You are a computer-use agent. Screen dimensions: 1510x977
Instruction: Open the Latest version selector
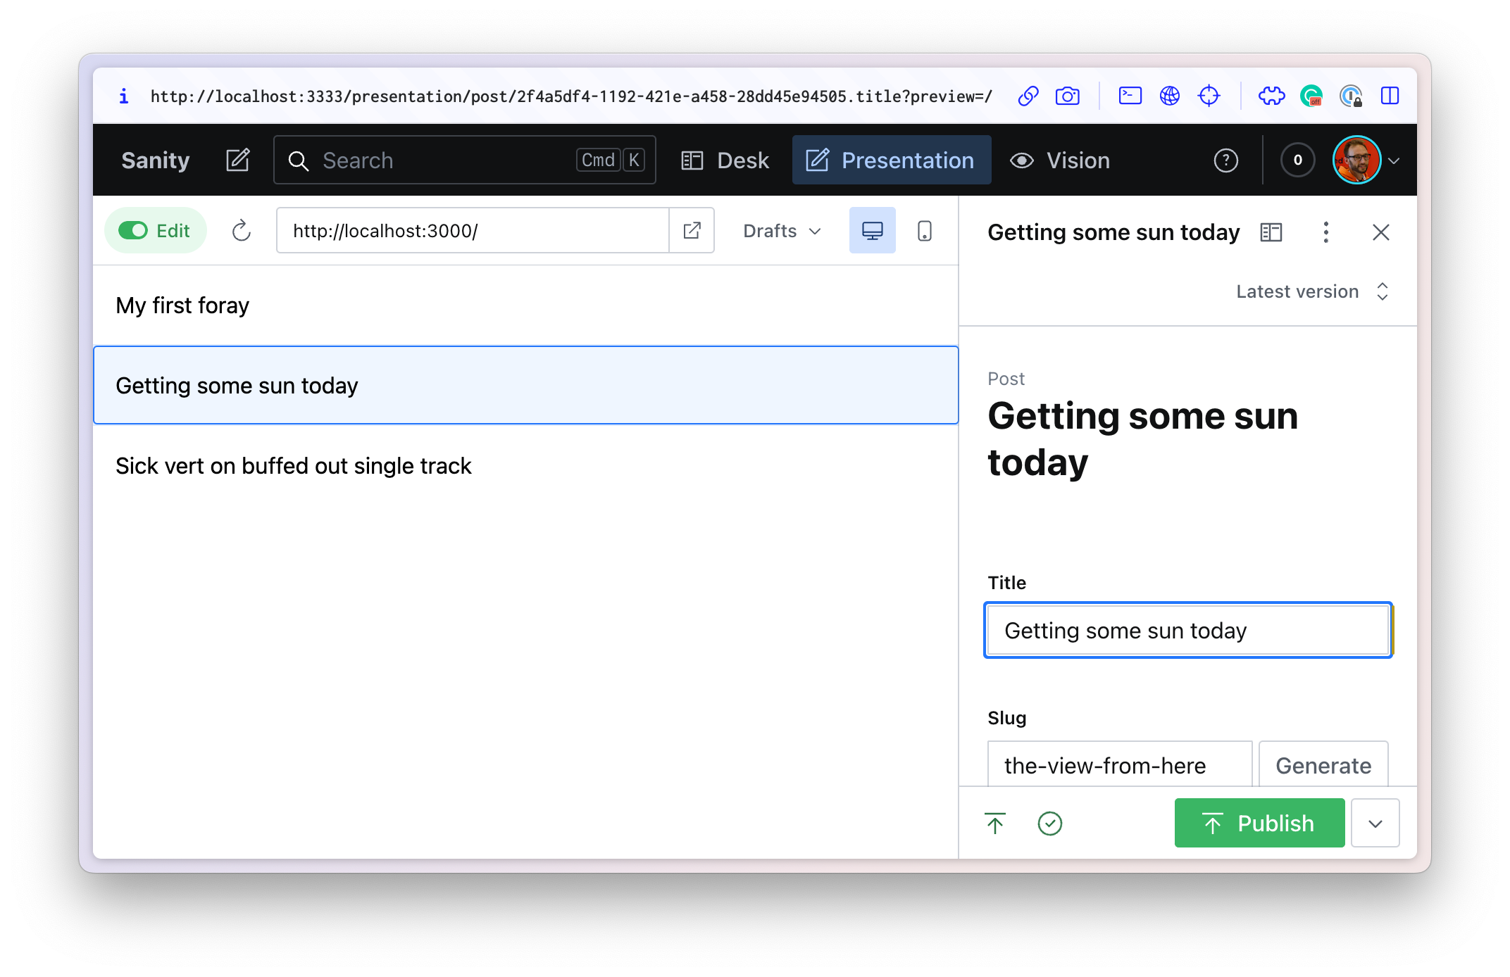pyautogui.click(x=1313, y=291)
